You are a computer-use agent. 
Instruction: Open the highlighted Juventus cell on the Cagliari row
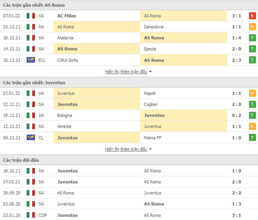click(97, 104)
